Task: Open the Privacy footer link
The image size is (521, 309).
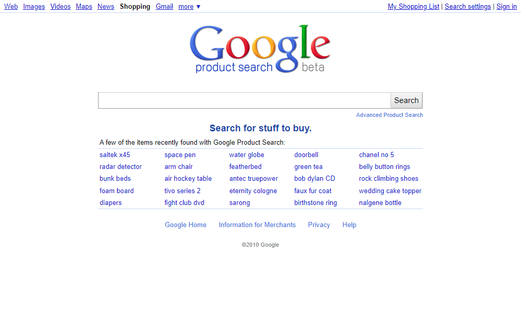Action: pos(319,225)
